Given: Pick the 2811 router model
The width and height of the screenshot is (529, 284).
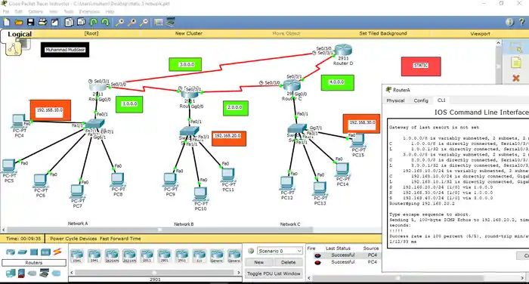Looking at the screenshot, I should (147, 256).
